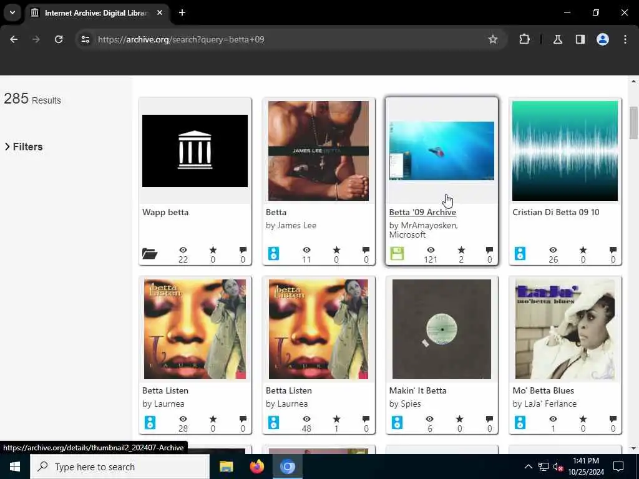Image resolution: width=639 pixels, height=479 pixels.
Task: Click the Mo' Betta Blues title
Action: 544,390
